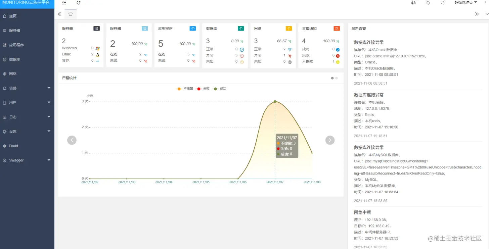Click the 3 次 y-axis label

85,101
